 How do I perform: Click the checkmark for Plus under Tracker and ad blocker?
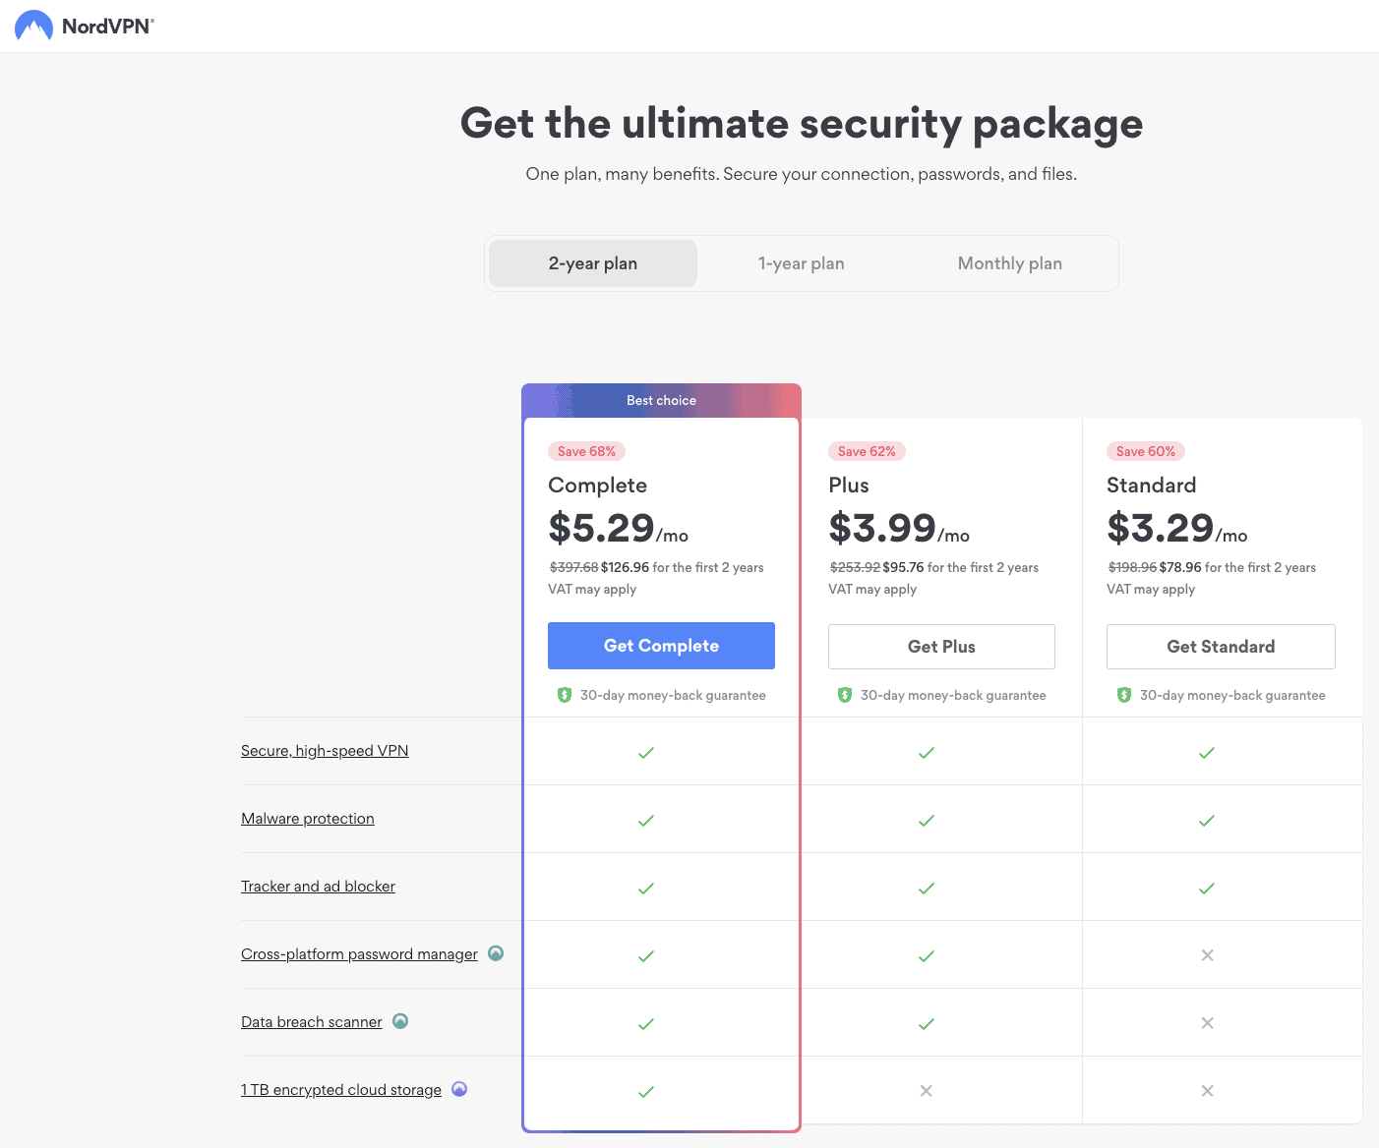point(926,888)
